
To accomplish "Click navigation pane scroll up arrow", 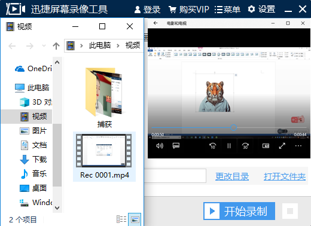I will [57, 62].
